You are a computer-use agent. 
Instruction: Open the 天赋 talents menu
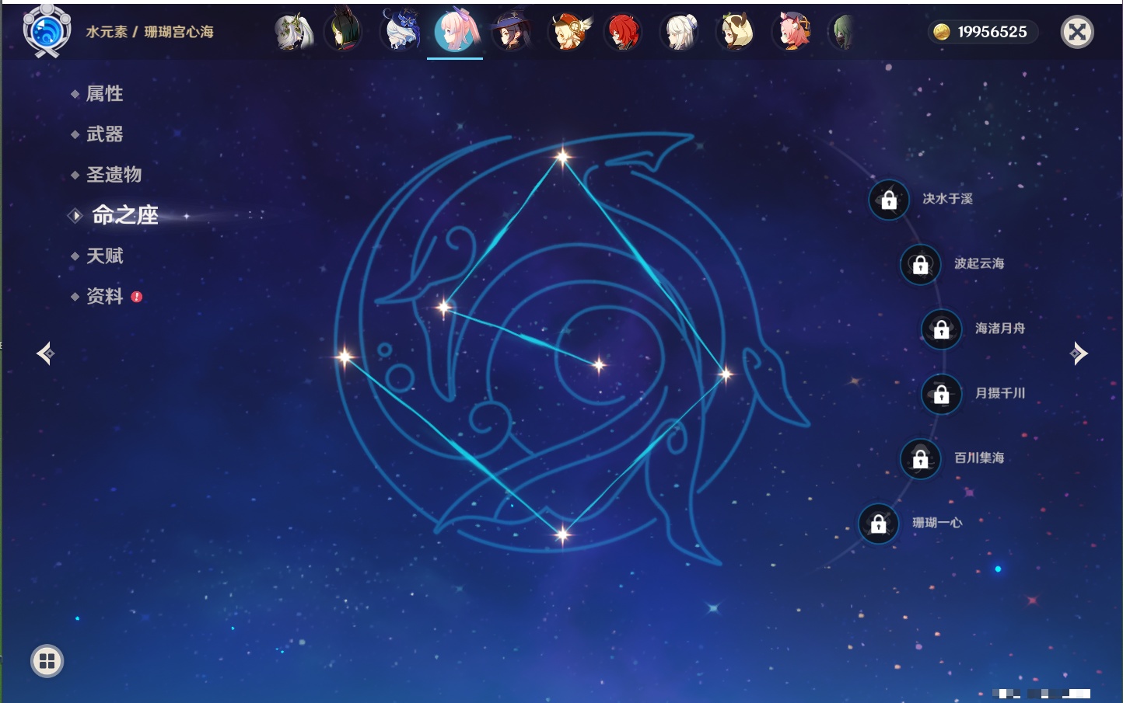click(x=104, y=256)
